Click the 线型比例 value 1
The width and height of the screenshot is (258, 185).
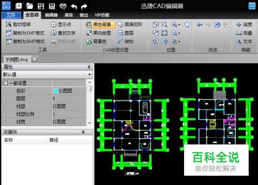click(x=69, y=114)
